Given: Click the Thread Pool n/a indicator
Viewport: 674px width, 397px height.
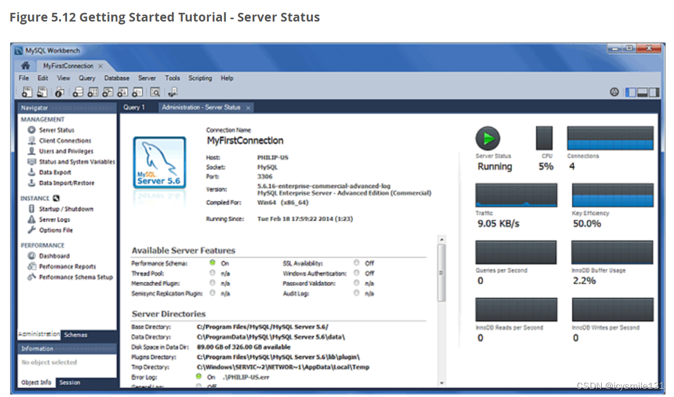Looking at the screenshot, I should point(213,273).
